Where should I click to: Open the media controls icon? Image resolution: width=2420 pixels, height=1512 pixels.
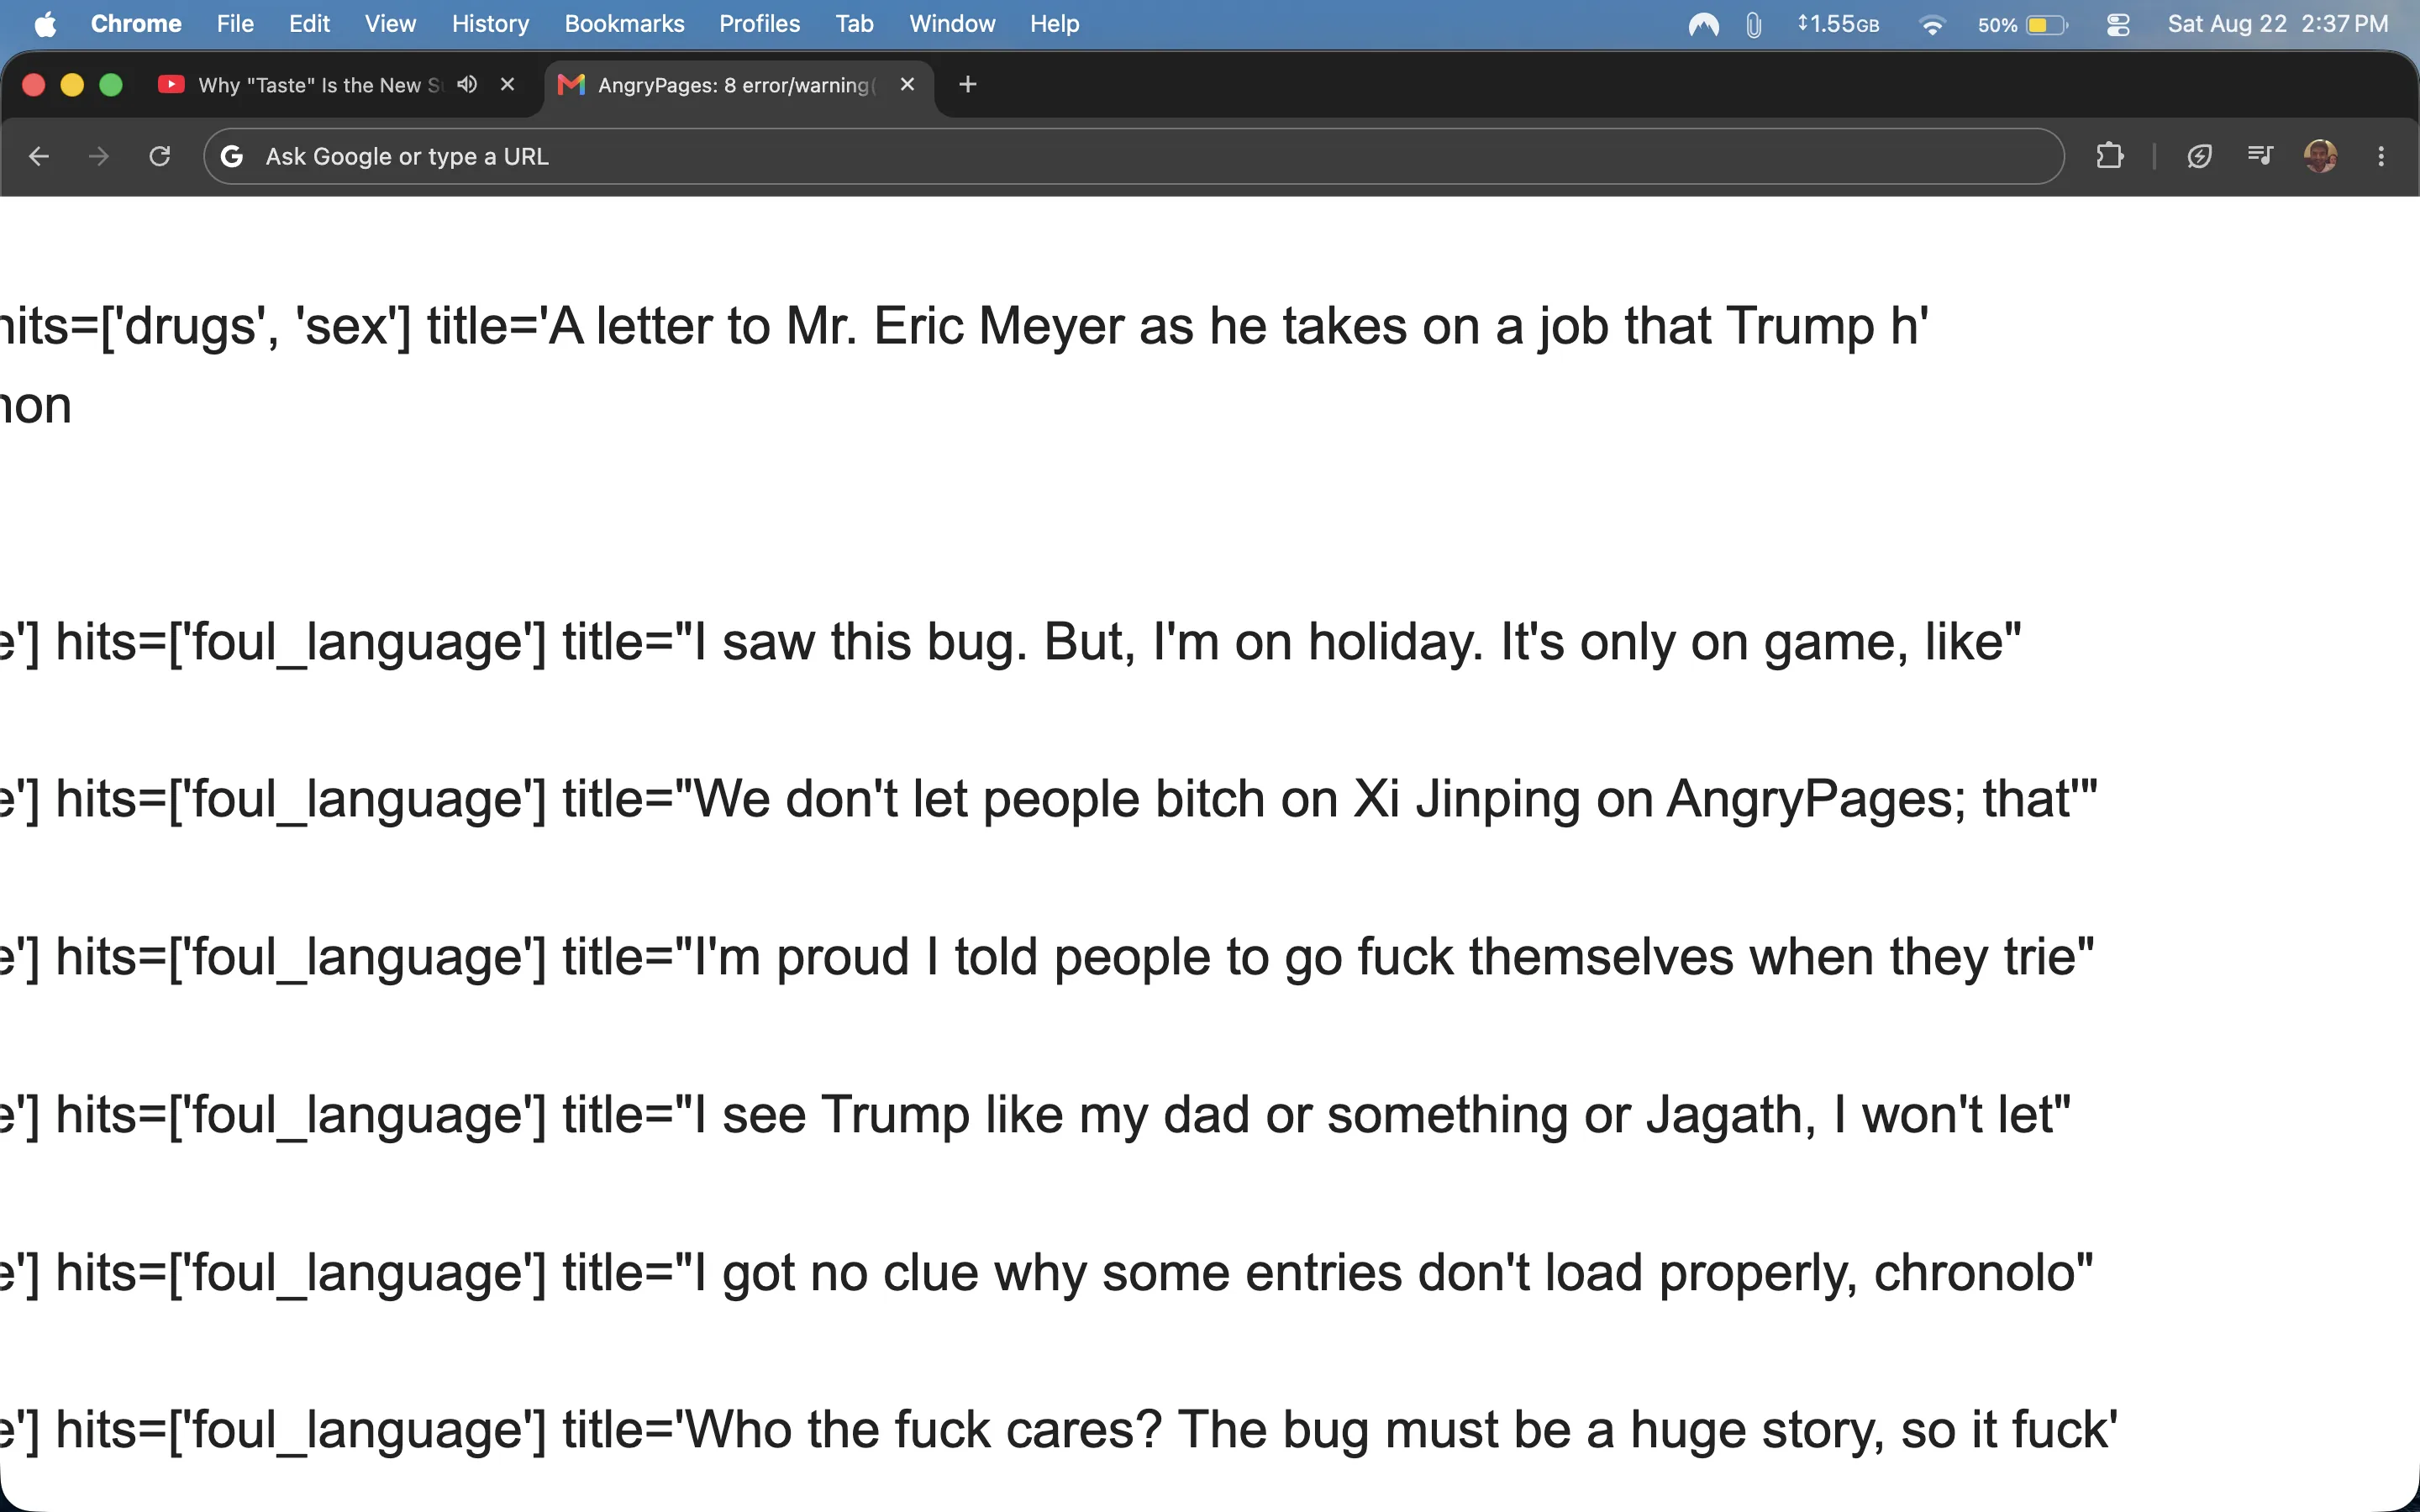(x=2260, y=156)
